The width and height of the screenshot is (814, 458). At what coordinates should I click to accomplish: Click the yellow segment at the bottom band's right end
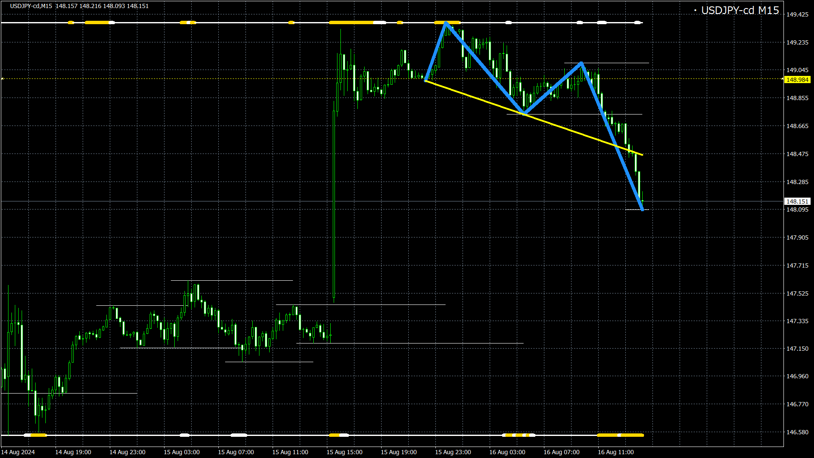pyautogui.click(x=620, y=435)
